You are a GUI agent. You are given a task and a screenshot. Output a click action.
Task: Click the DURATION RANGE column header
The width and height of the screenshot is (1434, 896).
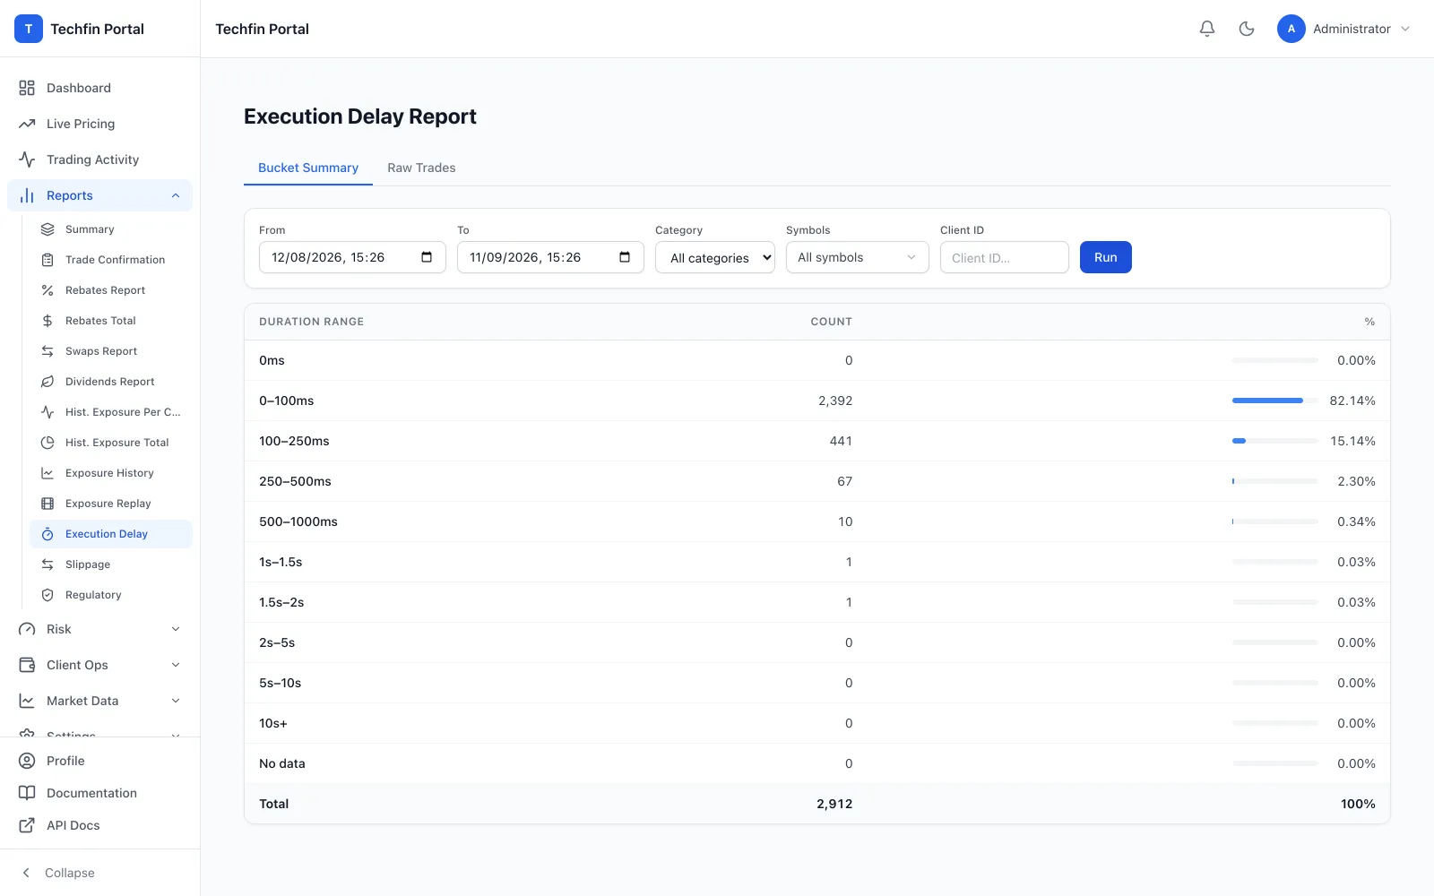(311, 322)
